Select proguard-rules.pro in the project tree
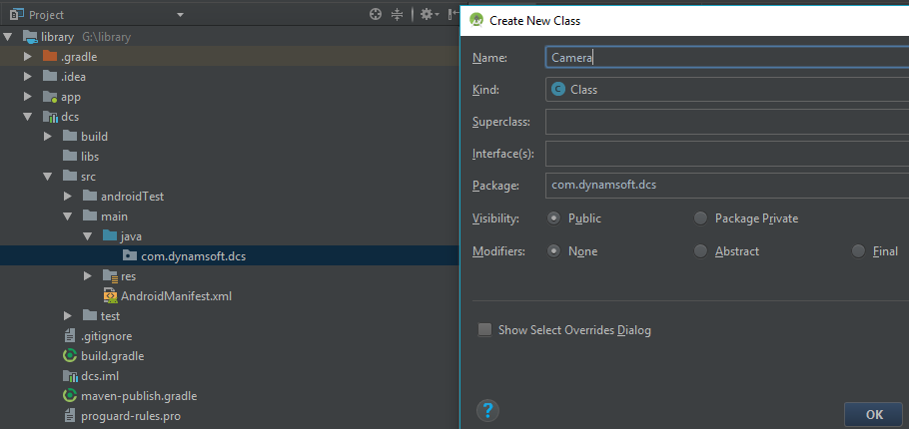909x429 pixels. point(130,416)
